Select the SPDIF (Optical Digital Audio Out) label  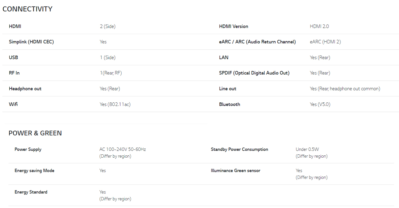(254, 73)
